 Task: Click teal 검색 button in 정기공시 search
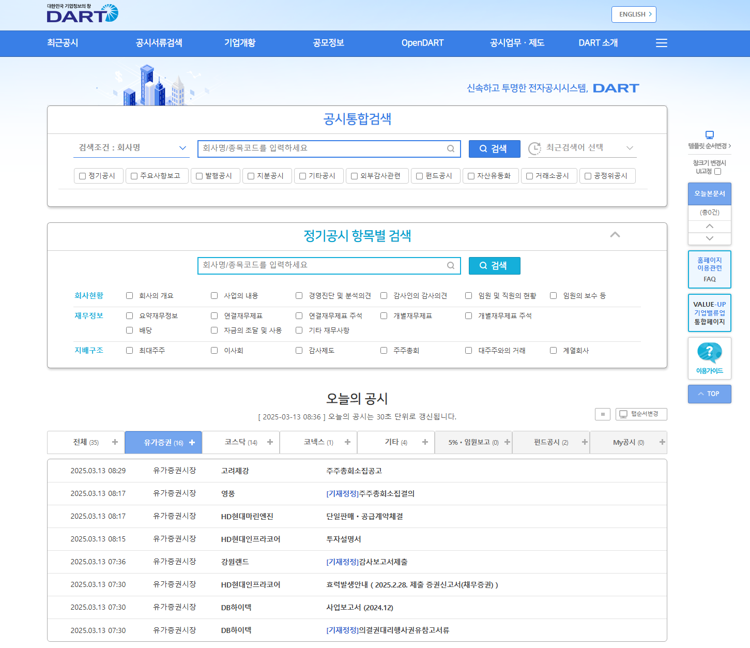click(x=494, y=266)
